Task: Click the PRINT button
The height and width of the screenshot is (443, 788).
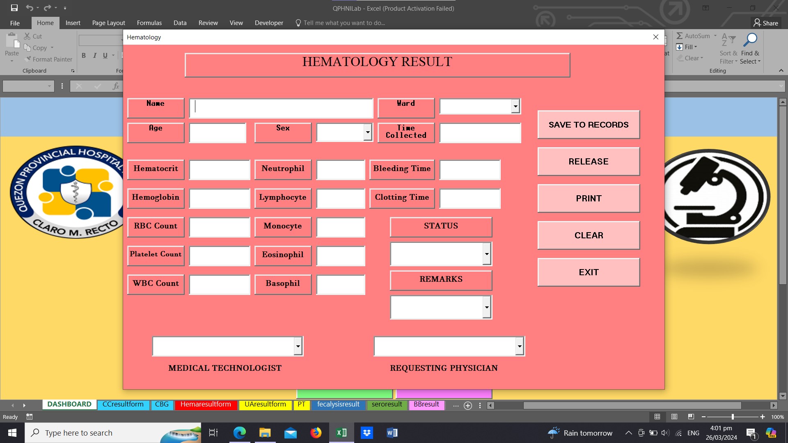Action: tap(588, 199)
